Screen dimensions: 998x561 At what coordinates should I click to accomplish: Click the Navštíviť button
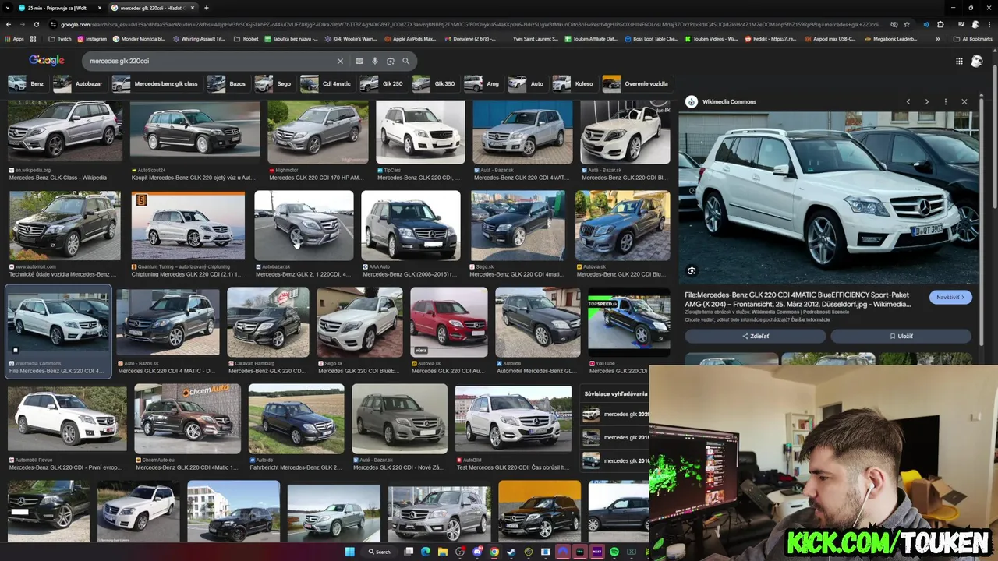point(950,297)
